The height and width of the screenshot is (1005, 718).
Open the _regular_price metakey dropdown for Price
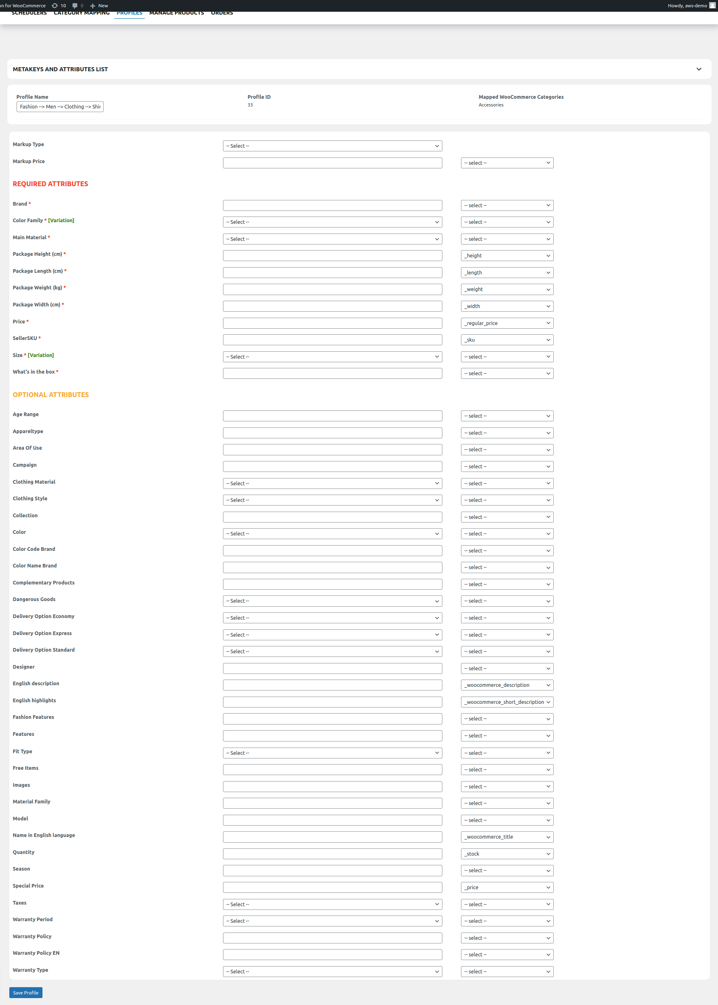(x=507, y=323)
